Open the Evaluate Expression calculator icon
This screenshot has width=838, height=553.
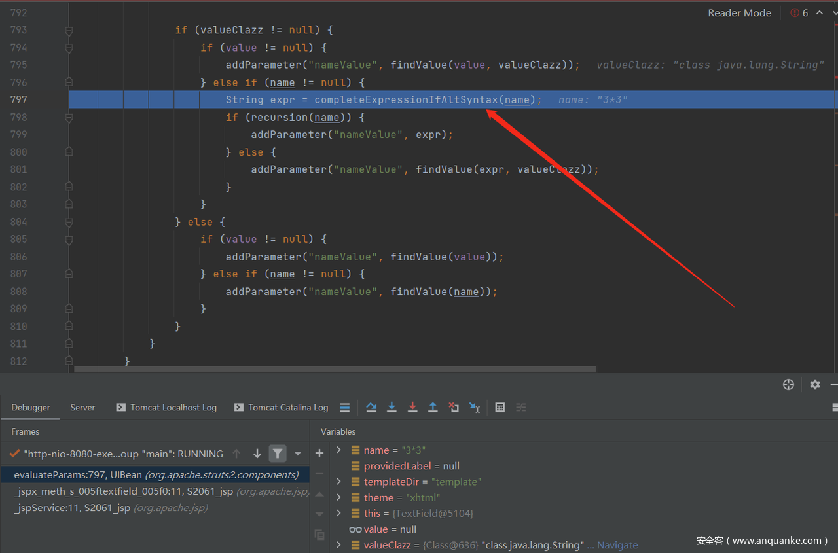click(500, 407)
